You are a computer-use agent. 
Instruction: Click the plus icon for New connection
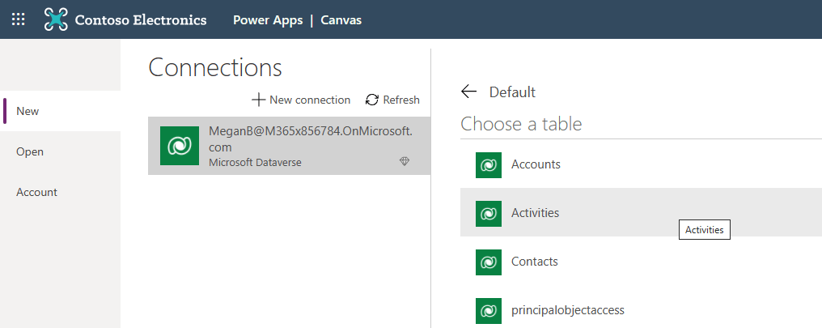coord(258,100)
